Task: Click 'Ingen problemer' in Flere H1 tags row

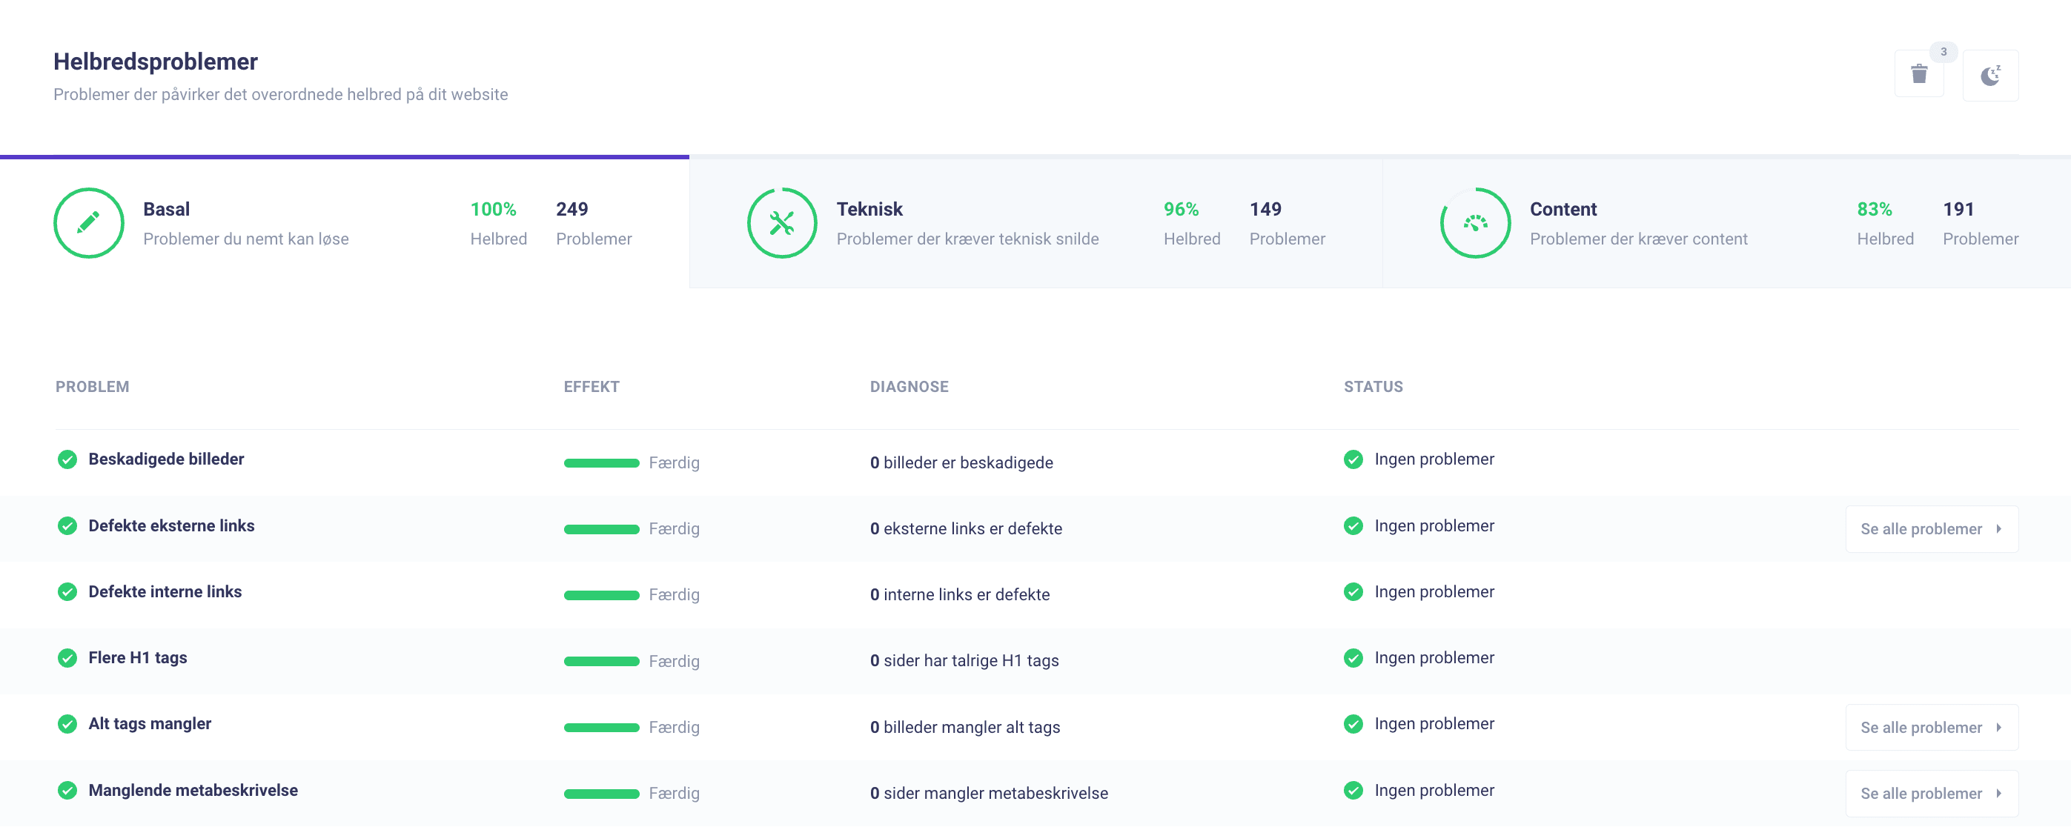Action: (1434, 657)
